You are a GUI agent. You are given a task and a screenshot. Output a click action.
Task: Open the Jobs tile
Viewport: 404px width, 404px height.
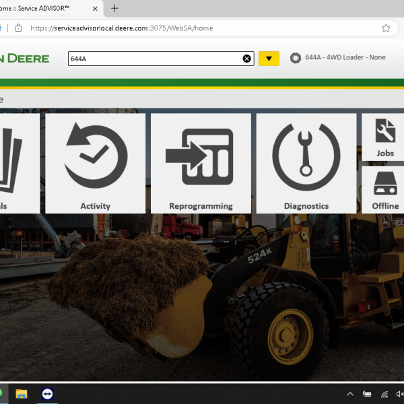383,137
